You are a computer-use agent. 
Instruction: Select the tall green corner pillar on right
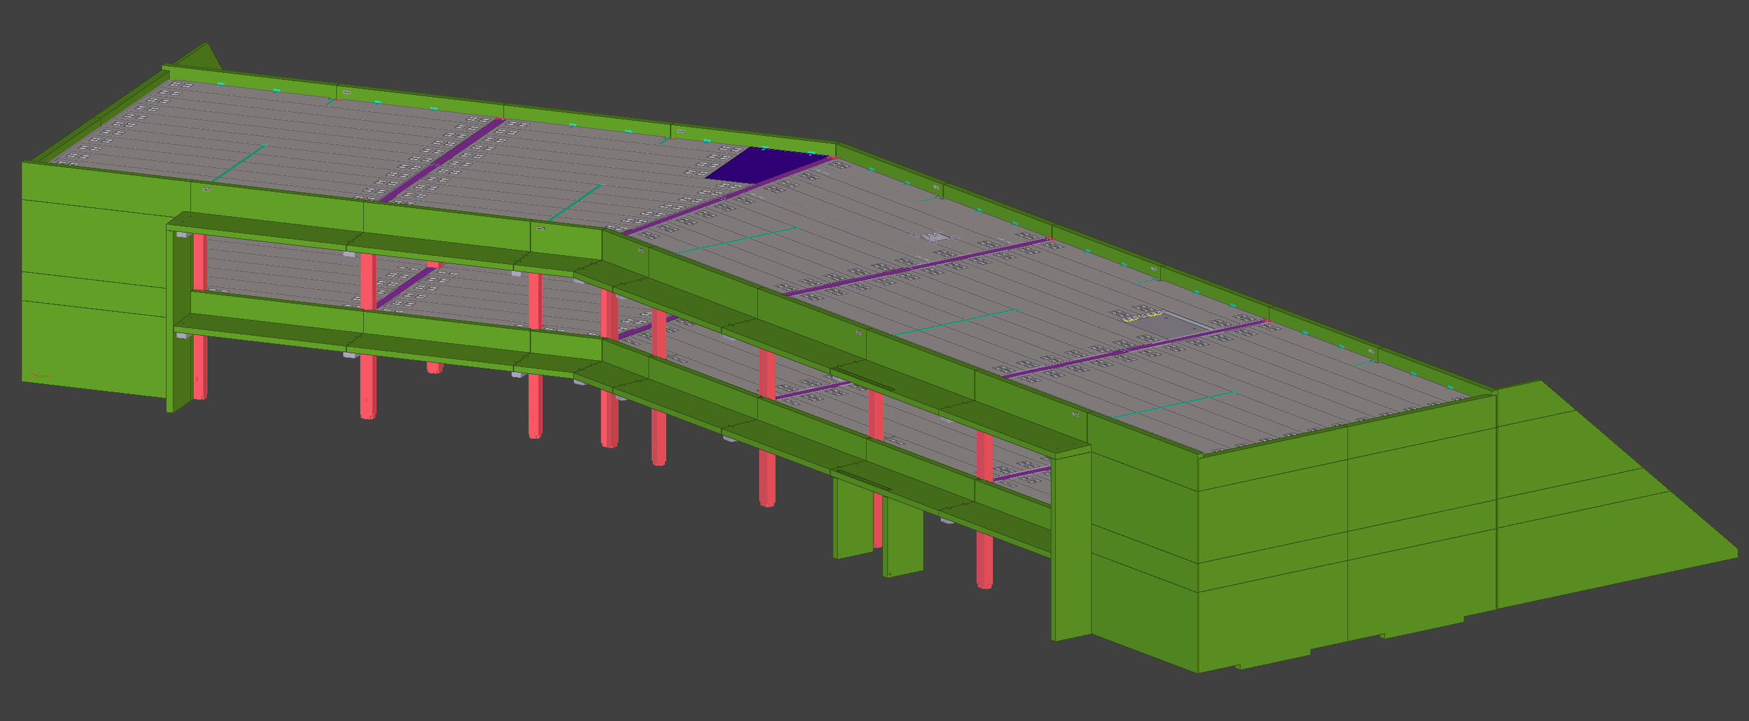coord(1071,543)
